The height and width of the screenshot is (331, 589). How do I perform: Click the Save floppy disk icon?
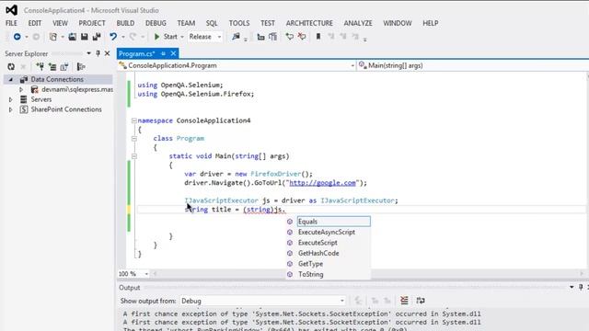pyautogui.click(x=85, y=37)
